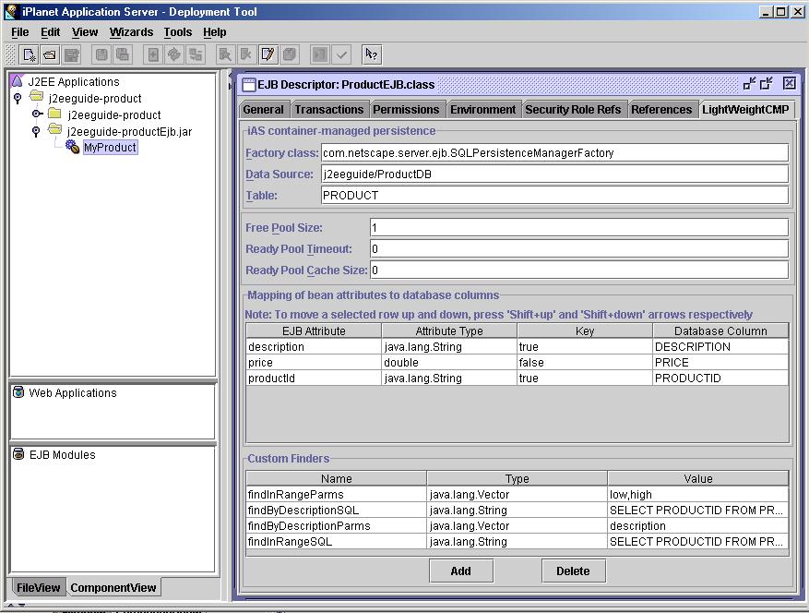
Task: Select the MyProduct tree item
Action: (110, 147)
